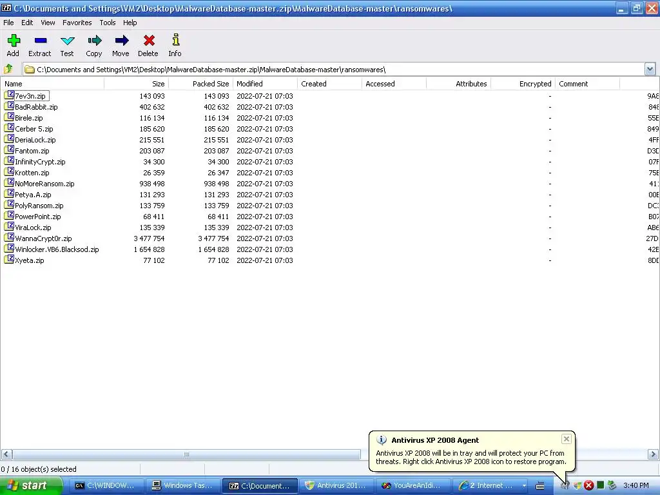Image resolution: width=660 pixels, height=495 pixels.
Task: Click the Move toolbar icon
Action: tap(121, 41)
